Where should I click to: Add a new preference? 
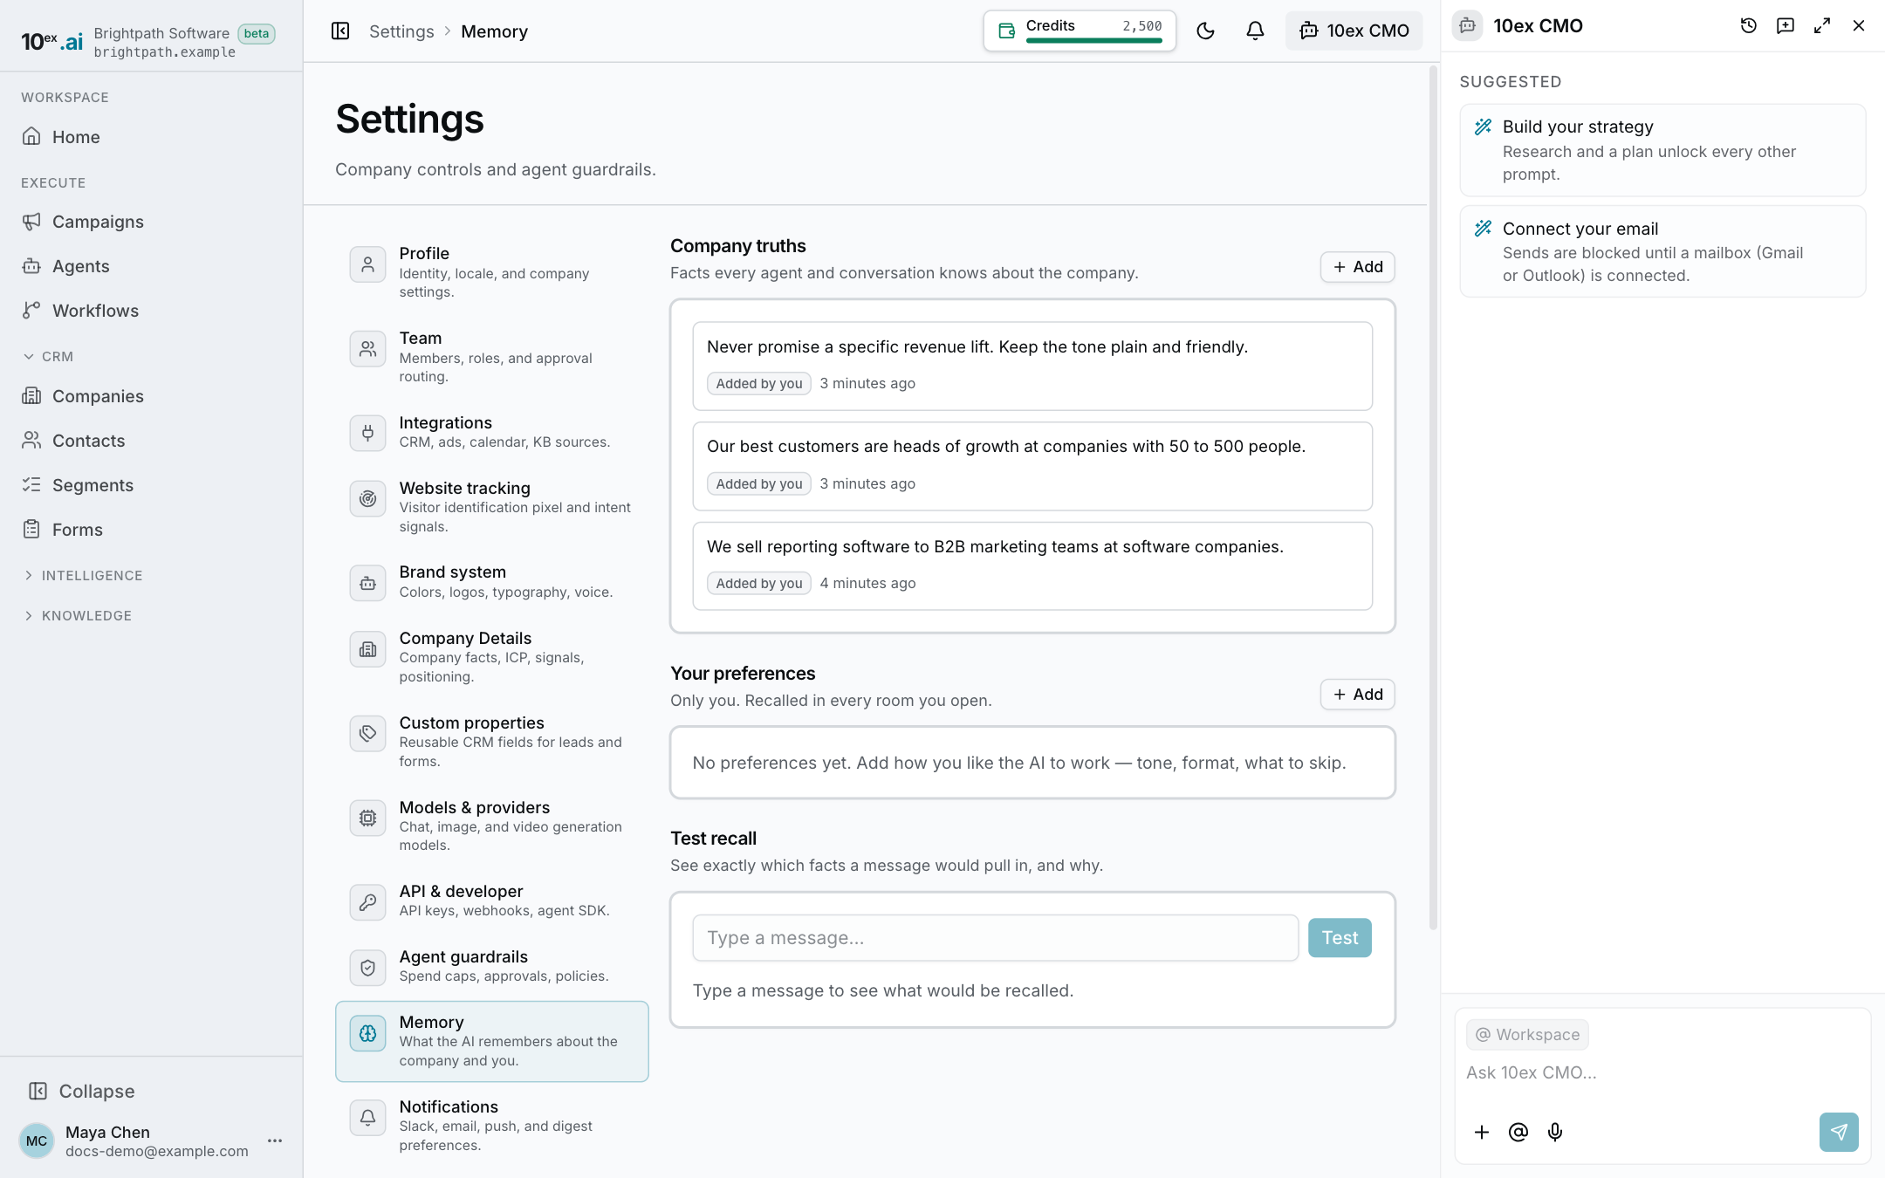tap(1357, 695)
